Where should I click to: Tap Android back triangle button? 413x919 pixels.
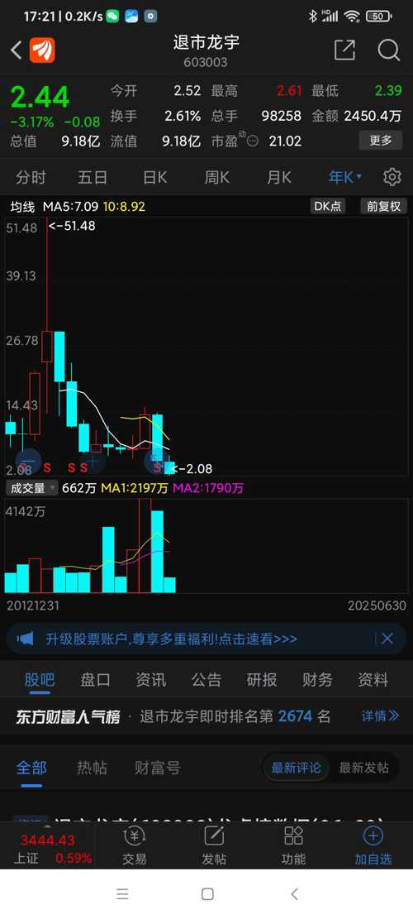click(294, 894)
